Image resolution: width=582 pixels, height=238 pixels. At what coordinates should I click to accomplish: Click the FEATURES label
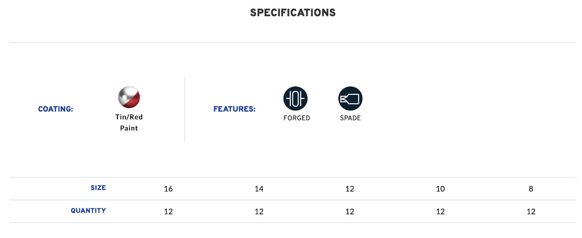pyautogui.click(x=234, y=109)
